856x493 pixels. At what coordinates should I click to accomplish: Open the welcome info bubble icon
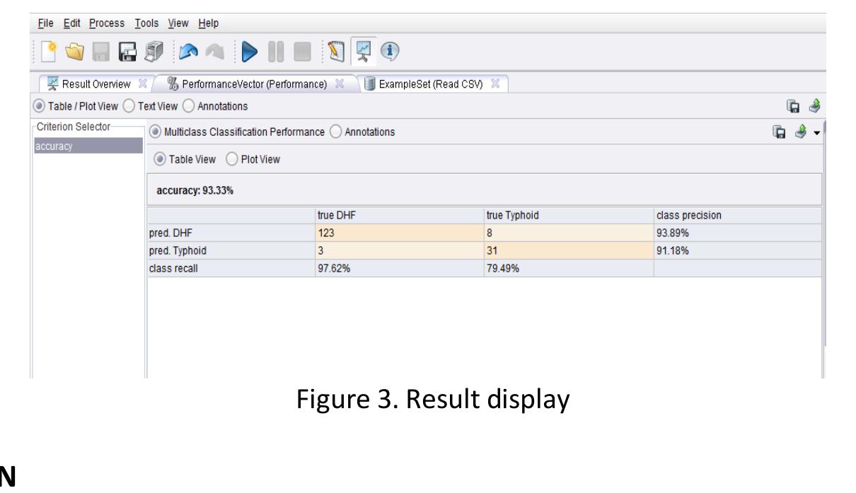[388, 52]
